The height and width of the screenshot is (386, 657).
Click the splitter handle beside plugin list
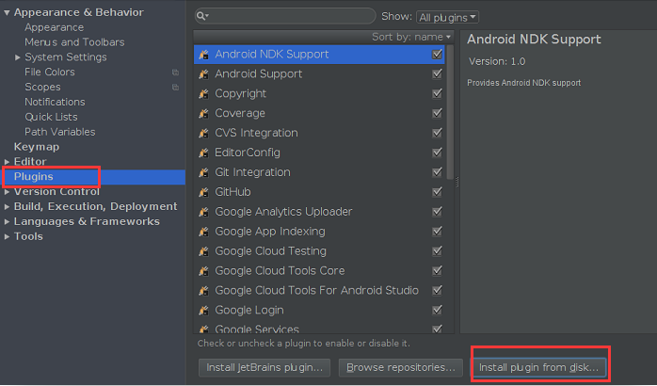tap(457, 182)
